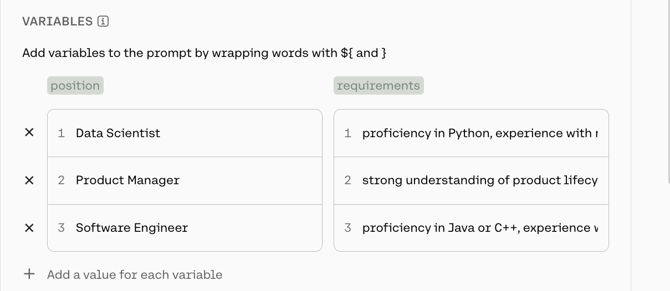
Task: Click the plus icon to add row
Action: coord(29,274)
